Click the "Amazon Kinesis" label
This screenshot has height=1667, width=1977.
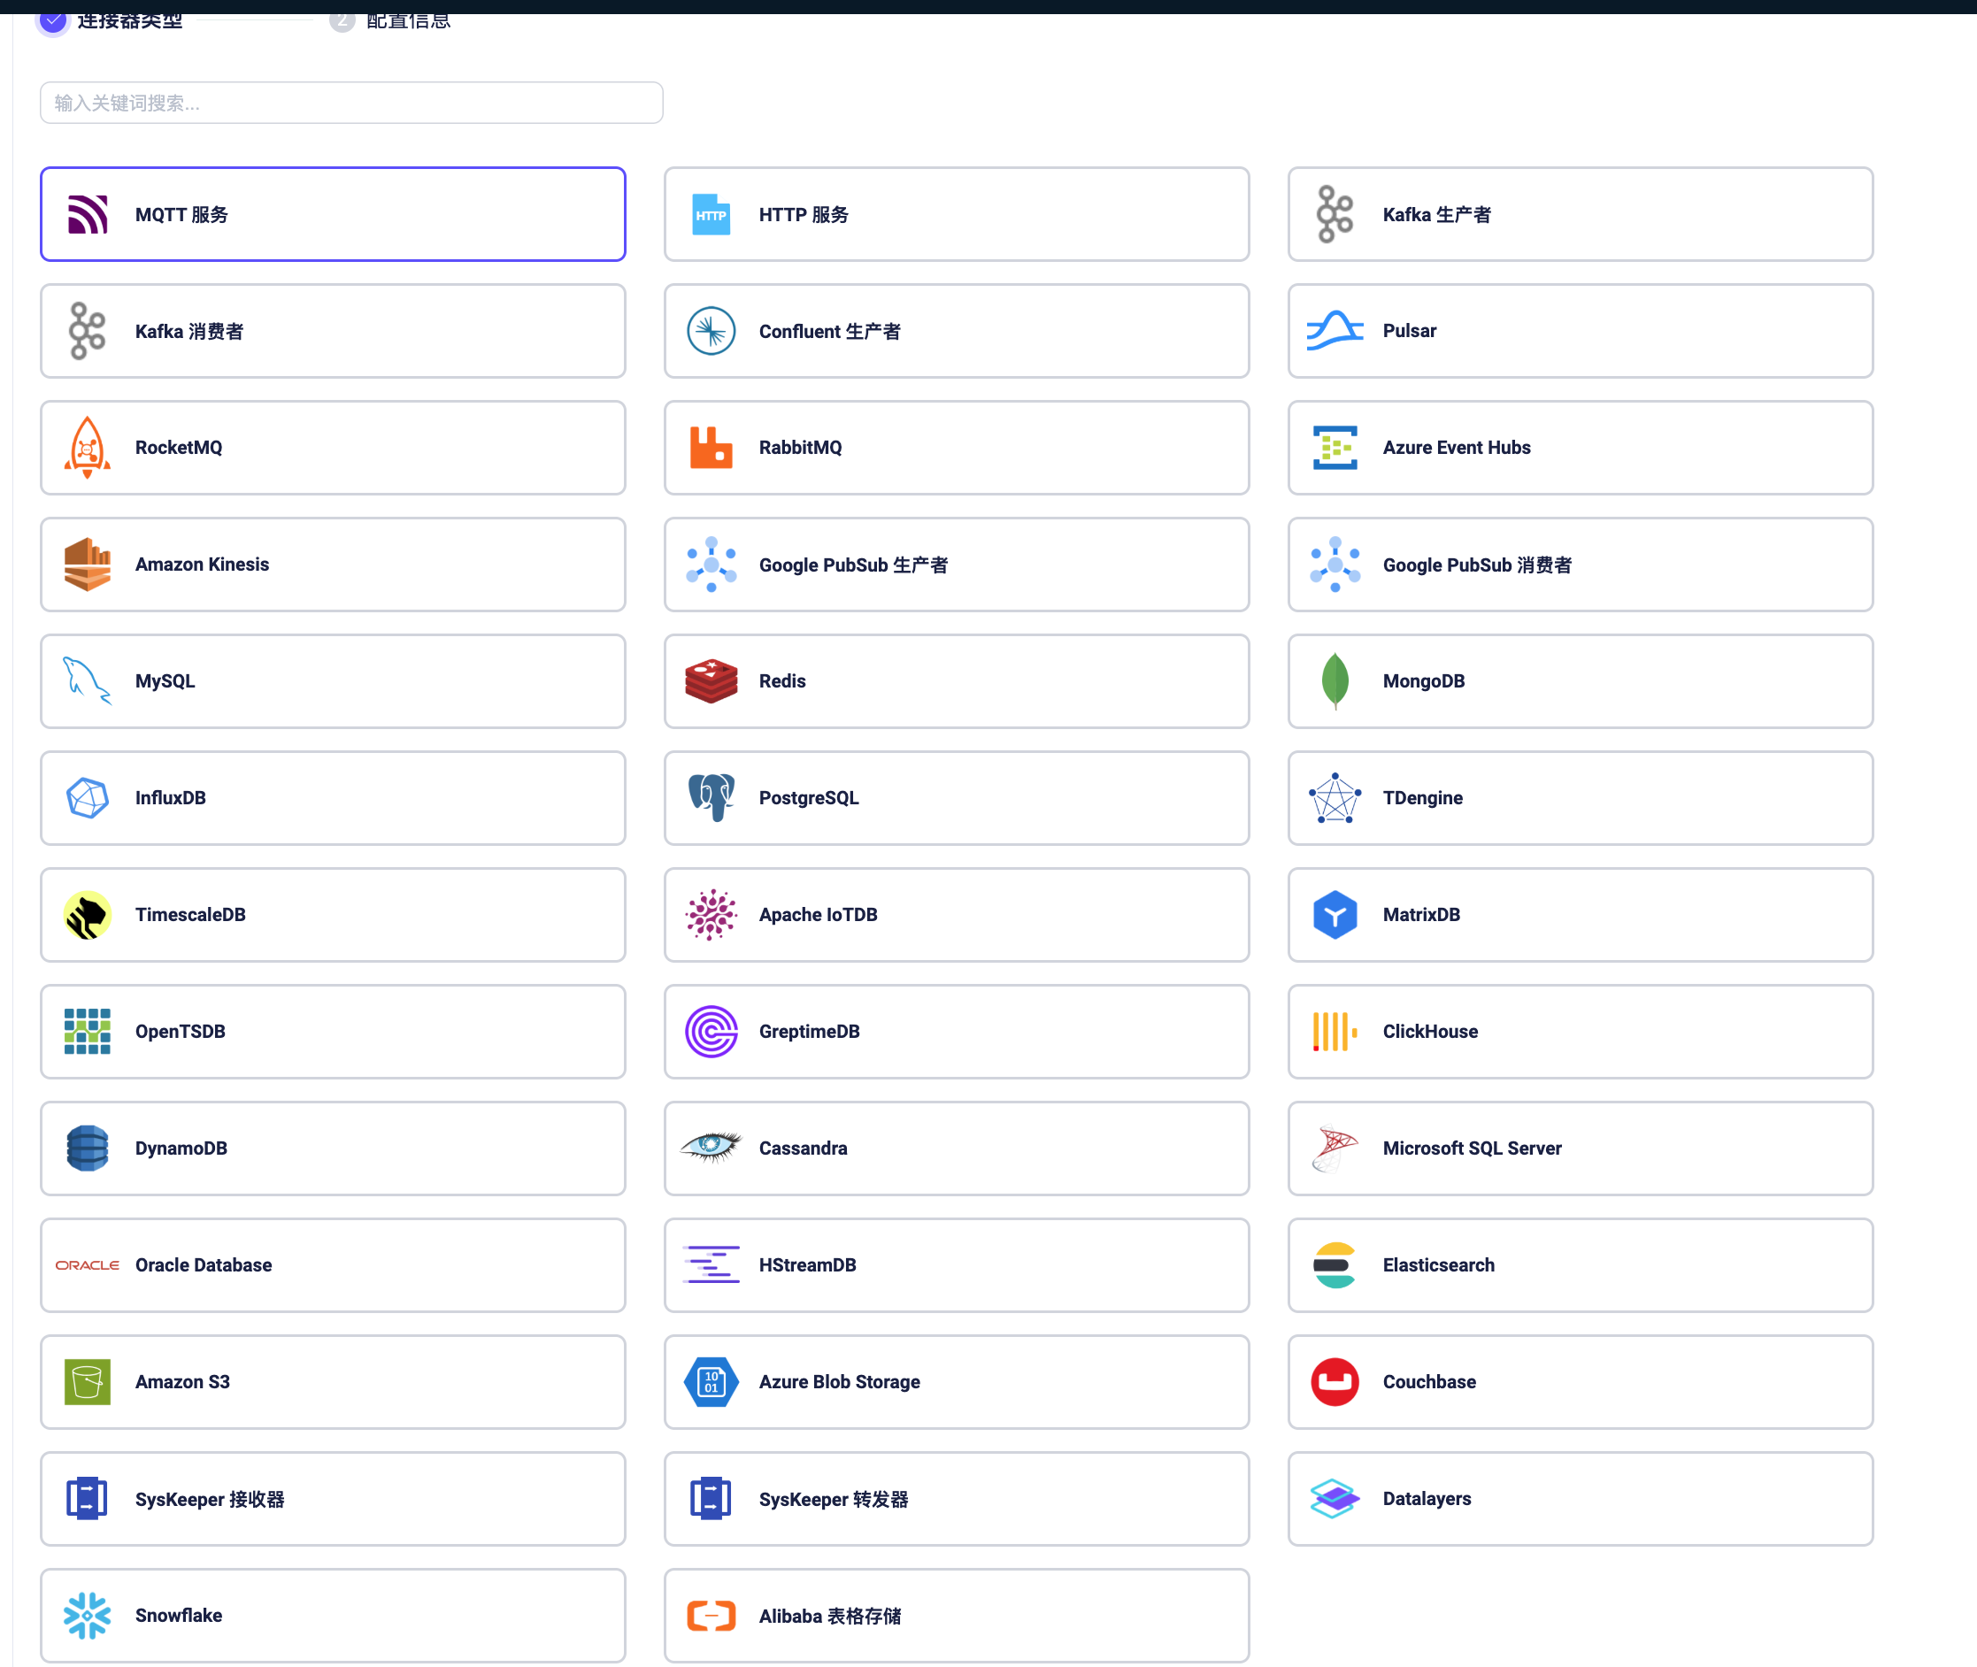pos(203,565)
